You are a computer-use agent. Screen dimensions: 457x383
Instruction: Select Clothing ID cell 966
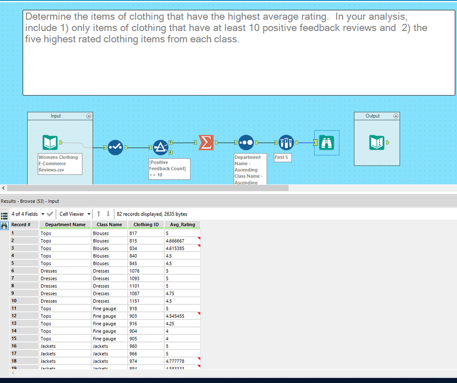(x=146, y=354)
